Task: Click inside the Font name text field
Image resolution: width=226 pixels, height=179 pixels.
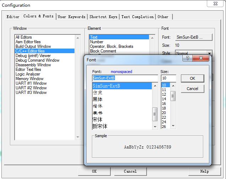Action: (125, 78)
